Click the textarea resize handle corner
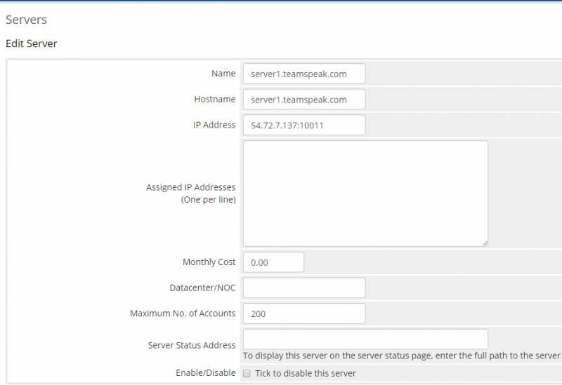Viewport: 562px width, 385px height. [485, 243]
